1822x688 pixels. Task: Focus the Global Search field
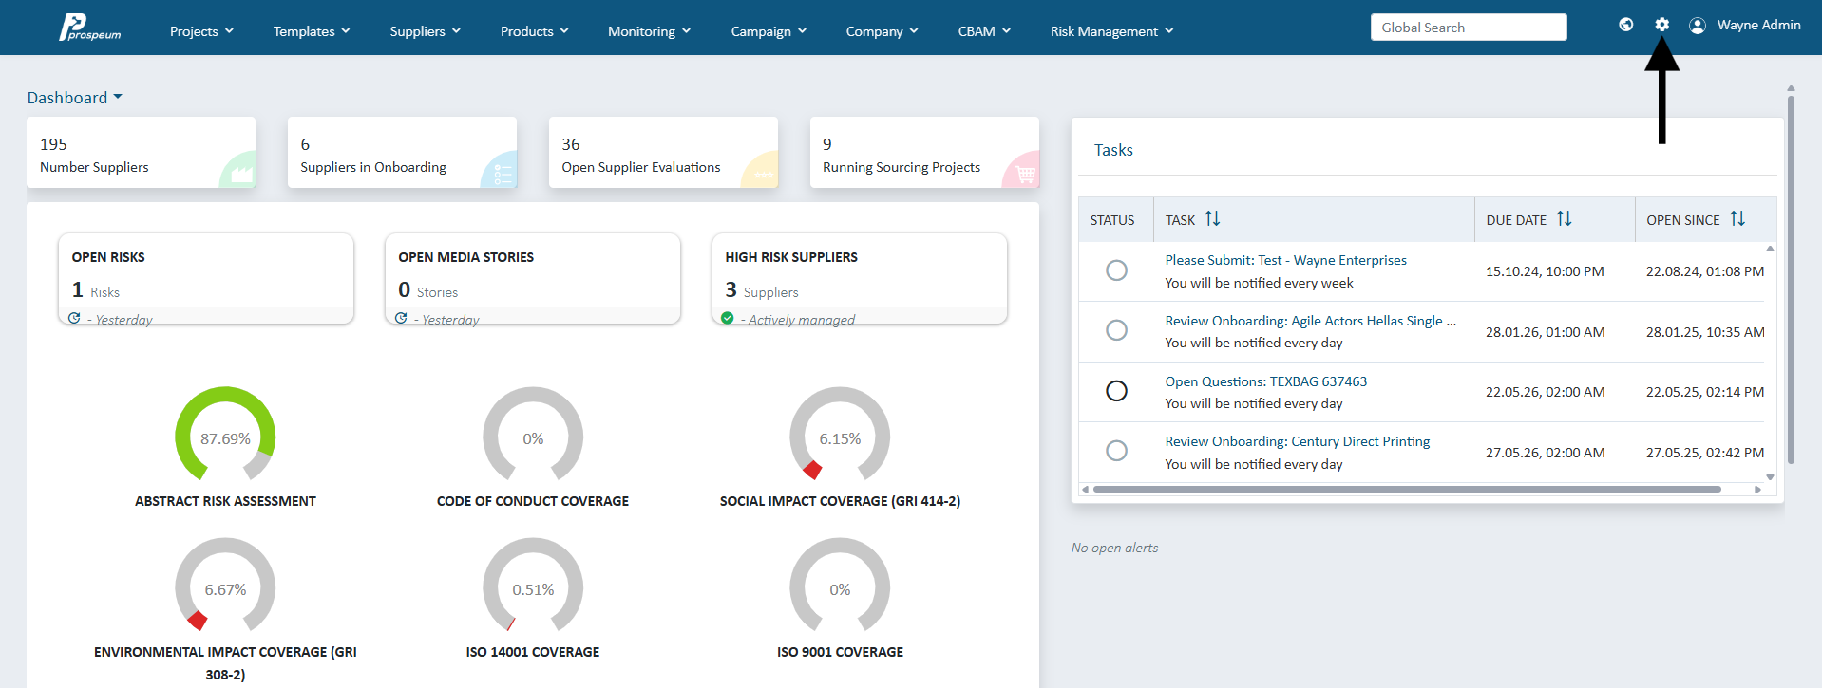[1469, 27]
